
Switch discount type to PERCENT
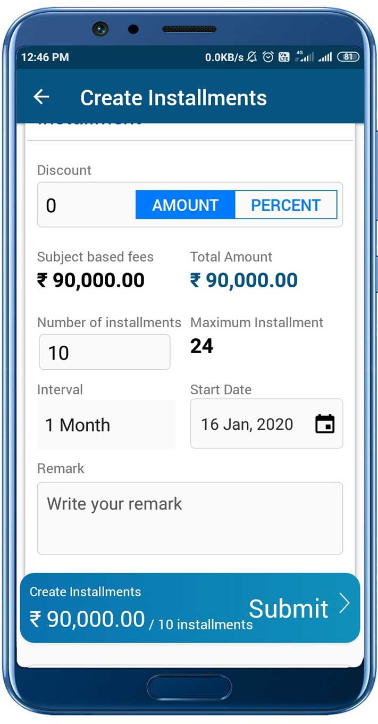(x=285, y=205)
